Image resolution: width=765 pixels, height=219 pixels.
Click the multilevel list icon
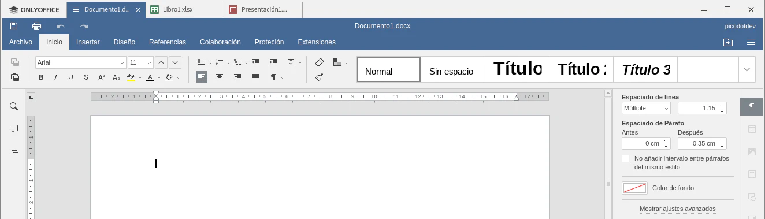237,62
